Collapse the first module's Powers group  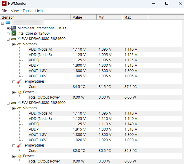[14, 92]
